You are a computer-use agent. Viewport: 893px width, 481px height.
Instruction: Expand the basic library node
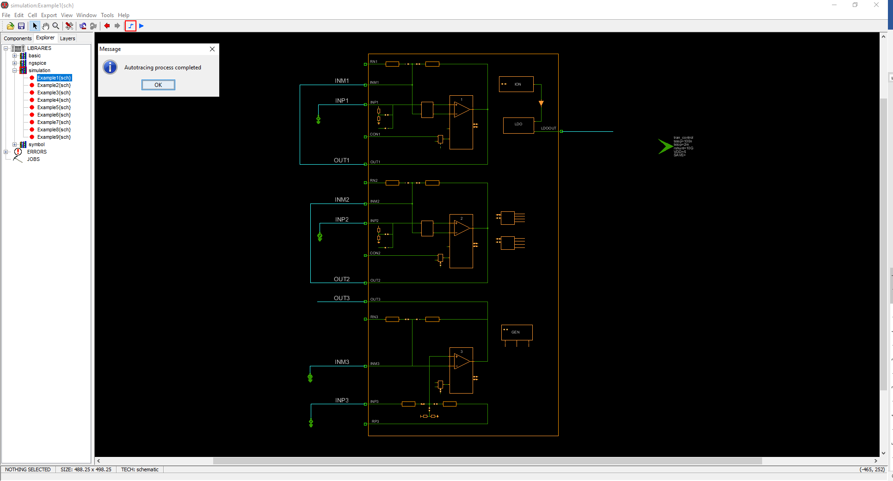click(x=14, y=55)
